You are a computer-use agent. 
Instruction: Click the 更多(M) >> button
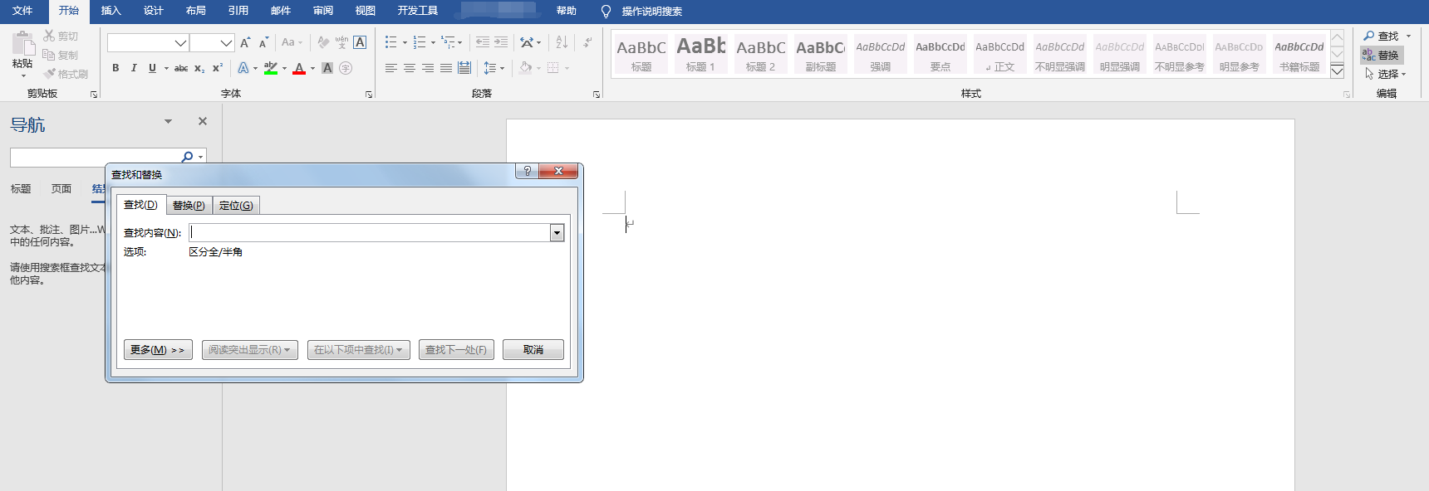tap(158, 350)
